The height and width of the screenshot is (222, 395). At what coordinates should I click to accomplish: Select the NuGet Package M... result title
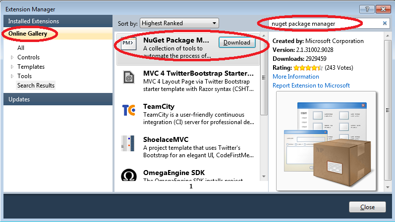176,40
